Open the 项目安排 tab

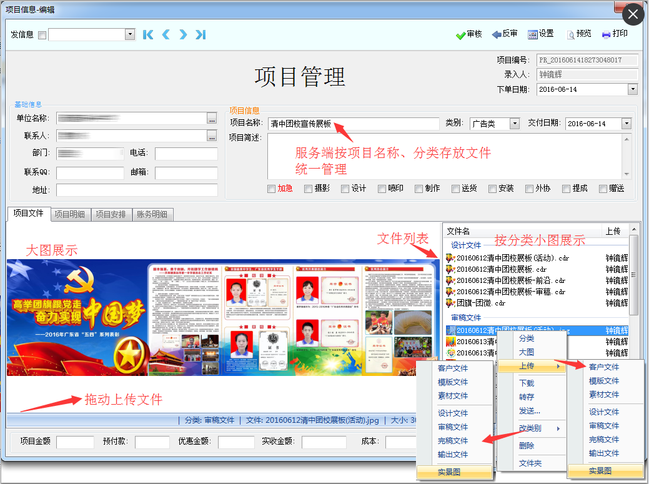pos(111,214)
